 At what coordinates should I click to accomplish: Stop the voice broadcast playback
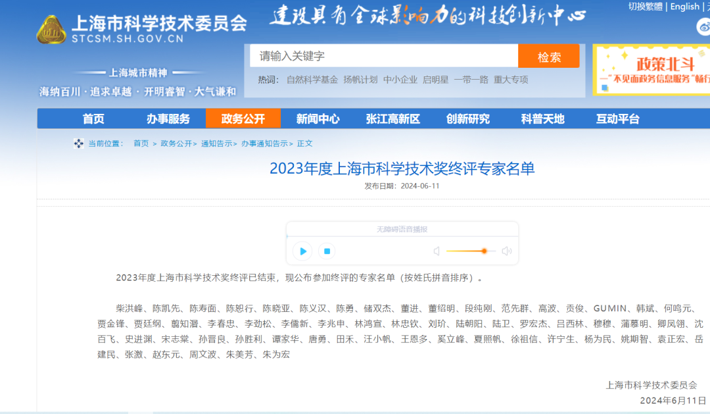[x=327, y=251]
